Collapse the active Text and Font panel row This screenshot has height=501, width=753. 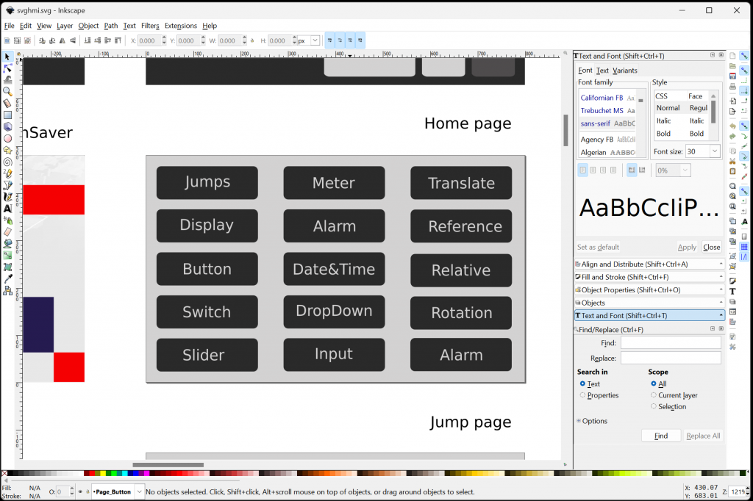pos(649,316)
